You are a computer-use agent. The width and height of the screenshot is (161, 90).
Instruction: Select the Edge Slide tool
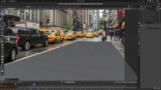pyautogui.click(x=2, y=65)
